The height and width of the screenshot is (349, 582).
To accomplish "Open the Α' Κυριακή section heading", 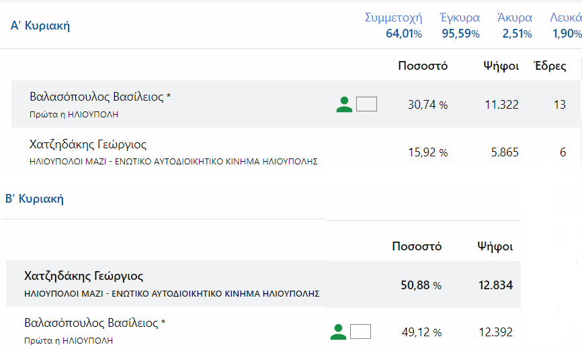I will 40,26.
